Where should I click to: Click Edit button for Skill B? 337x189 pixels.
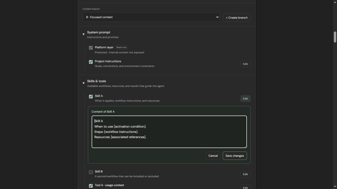point(245,174)
